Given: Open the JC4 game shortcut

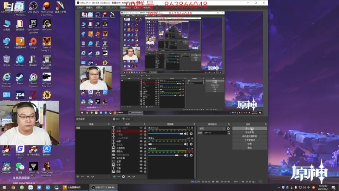Looking at the screenshot, I should pos(20,95).
